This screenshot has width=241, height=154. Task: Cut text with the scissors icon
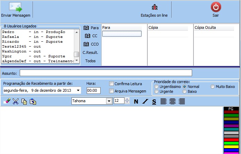pyautogui.click(x=16, y=101)
